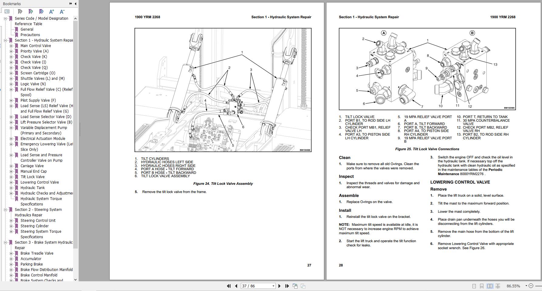Click the next view icon
This screenshot has height=291, width=542.
click(303, 286)
